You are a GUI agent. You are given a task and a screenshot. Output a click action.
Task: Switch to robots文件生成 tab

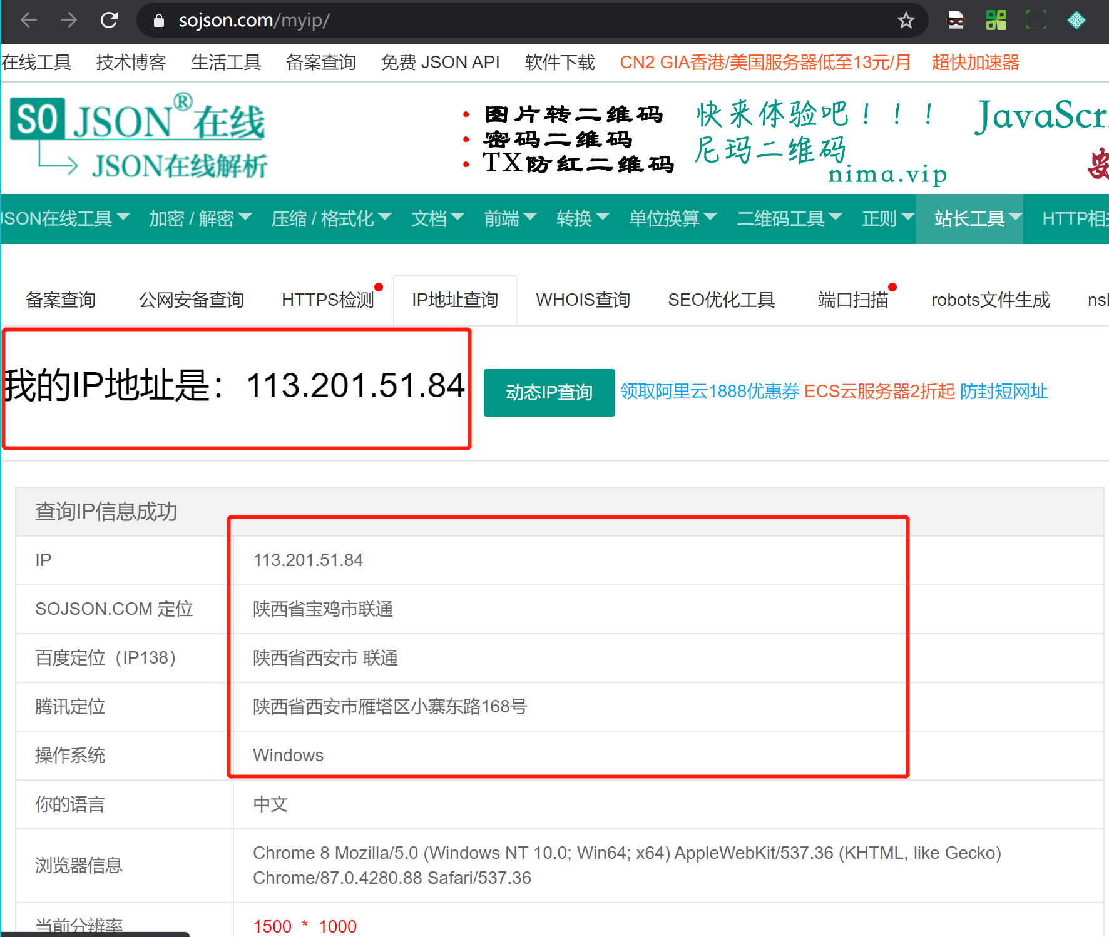pos(991,300)
